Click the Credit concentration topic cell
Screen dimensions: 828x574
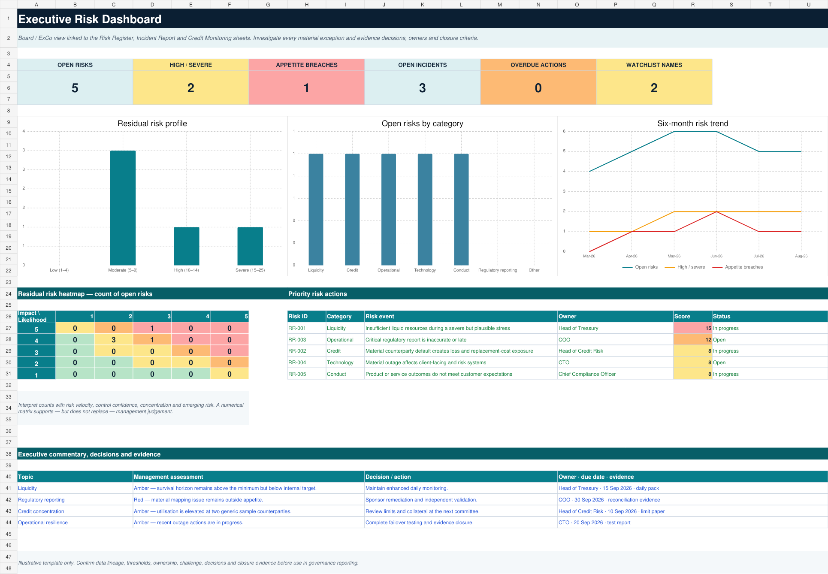(x=75, y=511)
